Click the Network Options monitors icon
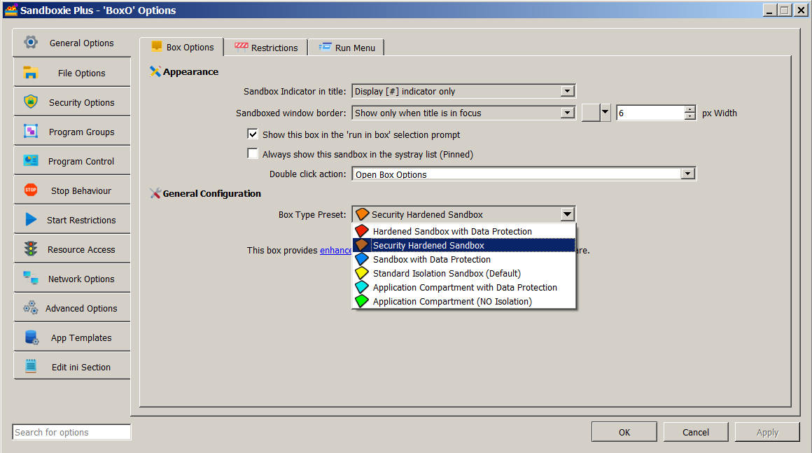This screenshot has width=812, height=453. 31,279
